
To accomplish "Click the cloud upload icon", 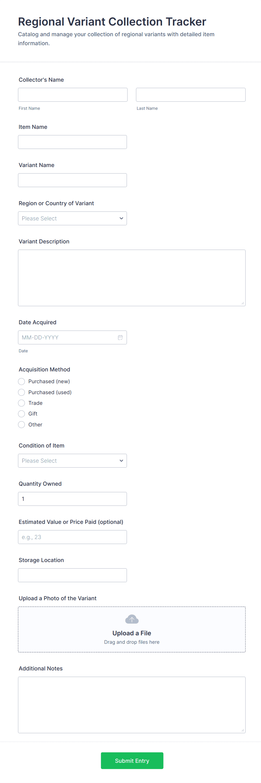I will click(132, 619).
